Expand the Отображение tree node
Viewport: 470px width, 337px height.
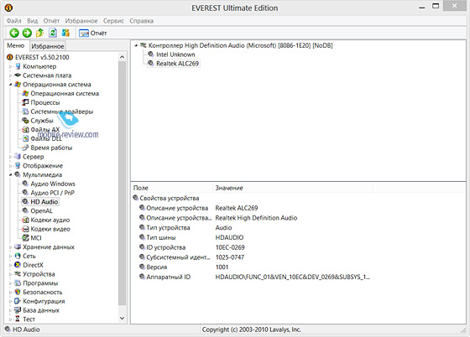coord(10,165)
